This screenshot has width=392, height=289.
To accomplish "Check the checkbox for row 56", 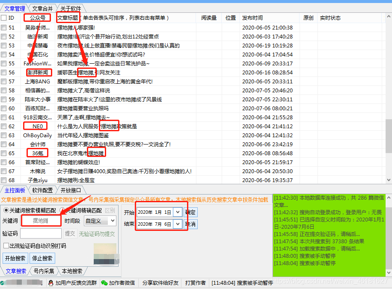I will pyautogui.click(x=4, y=72).
